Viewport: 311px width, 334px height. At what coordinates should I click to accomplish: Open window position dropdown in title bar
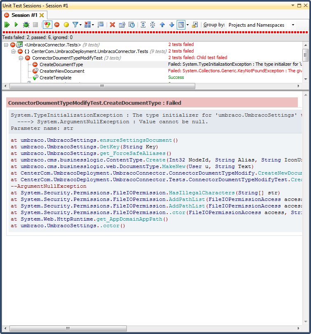click(x=293, y=5)
